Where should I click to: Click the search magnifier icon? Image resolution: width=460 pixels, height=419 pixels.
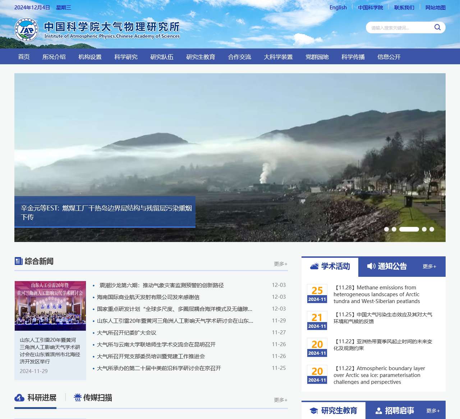437,27
